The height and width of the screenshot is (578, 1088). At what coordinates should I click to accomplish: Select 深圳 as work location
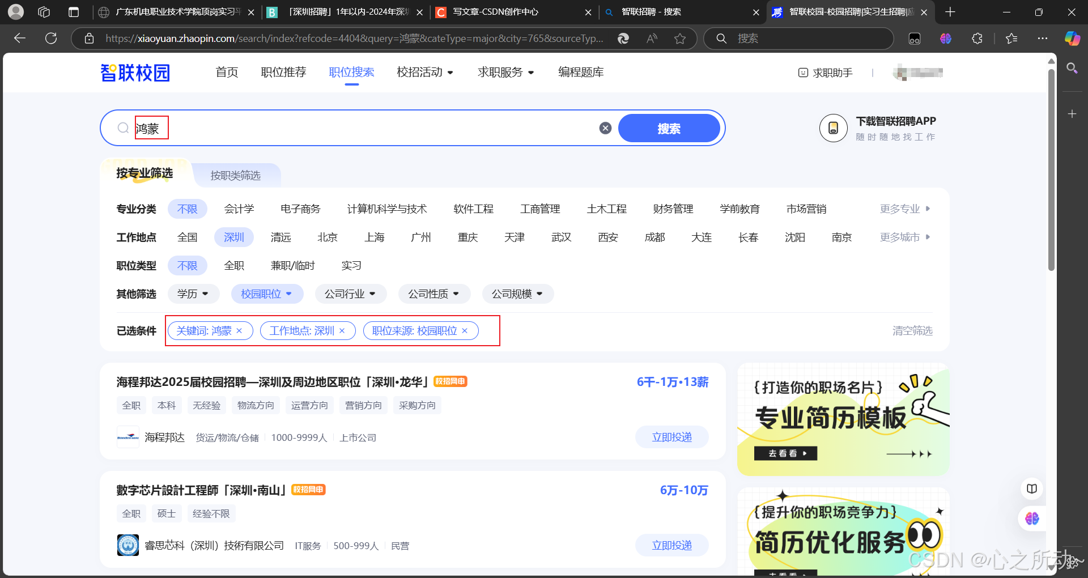coord(233,237)
